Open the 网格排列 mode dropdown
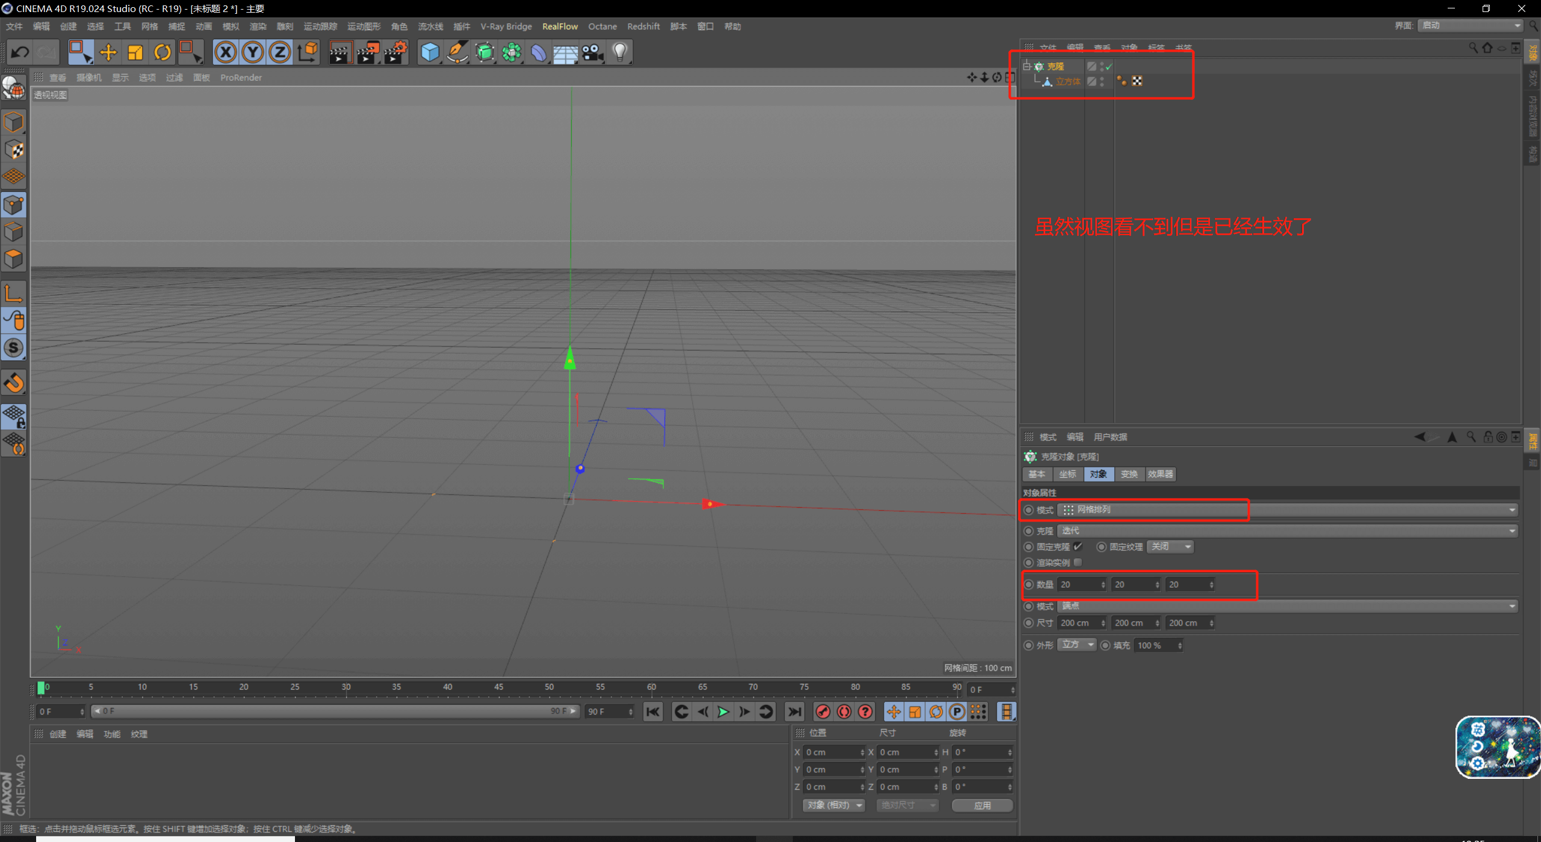The width and height of the screenshot is (1541, 842). click(x=1287, y=510)
